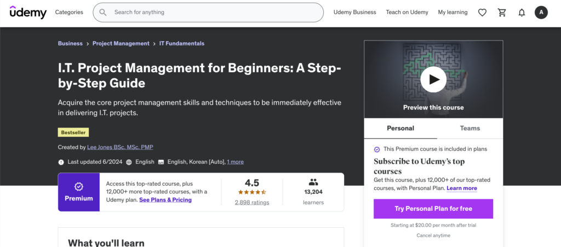Open Udemy Business in the header
The image size is (561, 247).
[354, 12]
